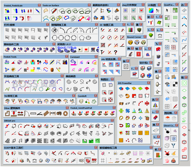The image size is (191, 167).
Task: Click the rainbow gradient icon in UV贴图
Action: [x=151, y=11]
